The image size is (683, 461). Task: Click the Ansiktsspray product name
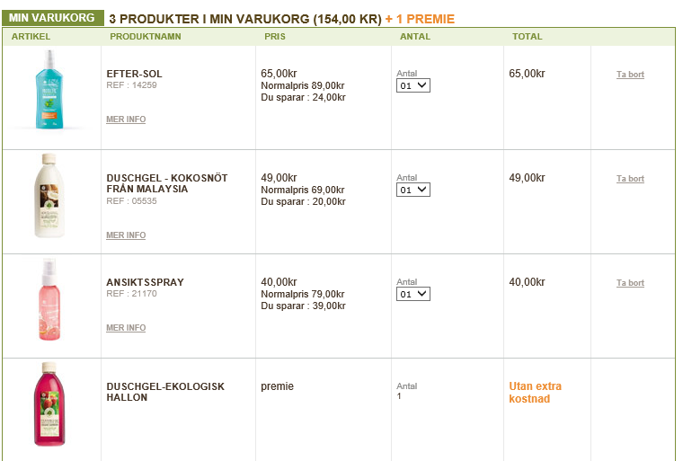tap(145, 282)
